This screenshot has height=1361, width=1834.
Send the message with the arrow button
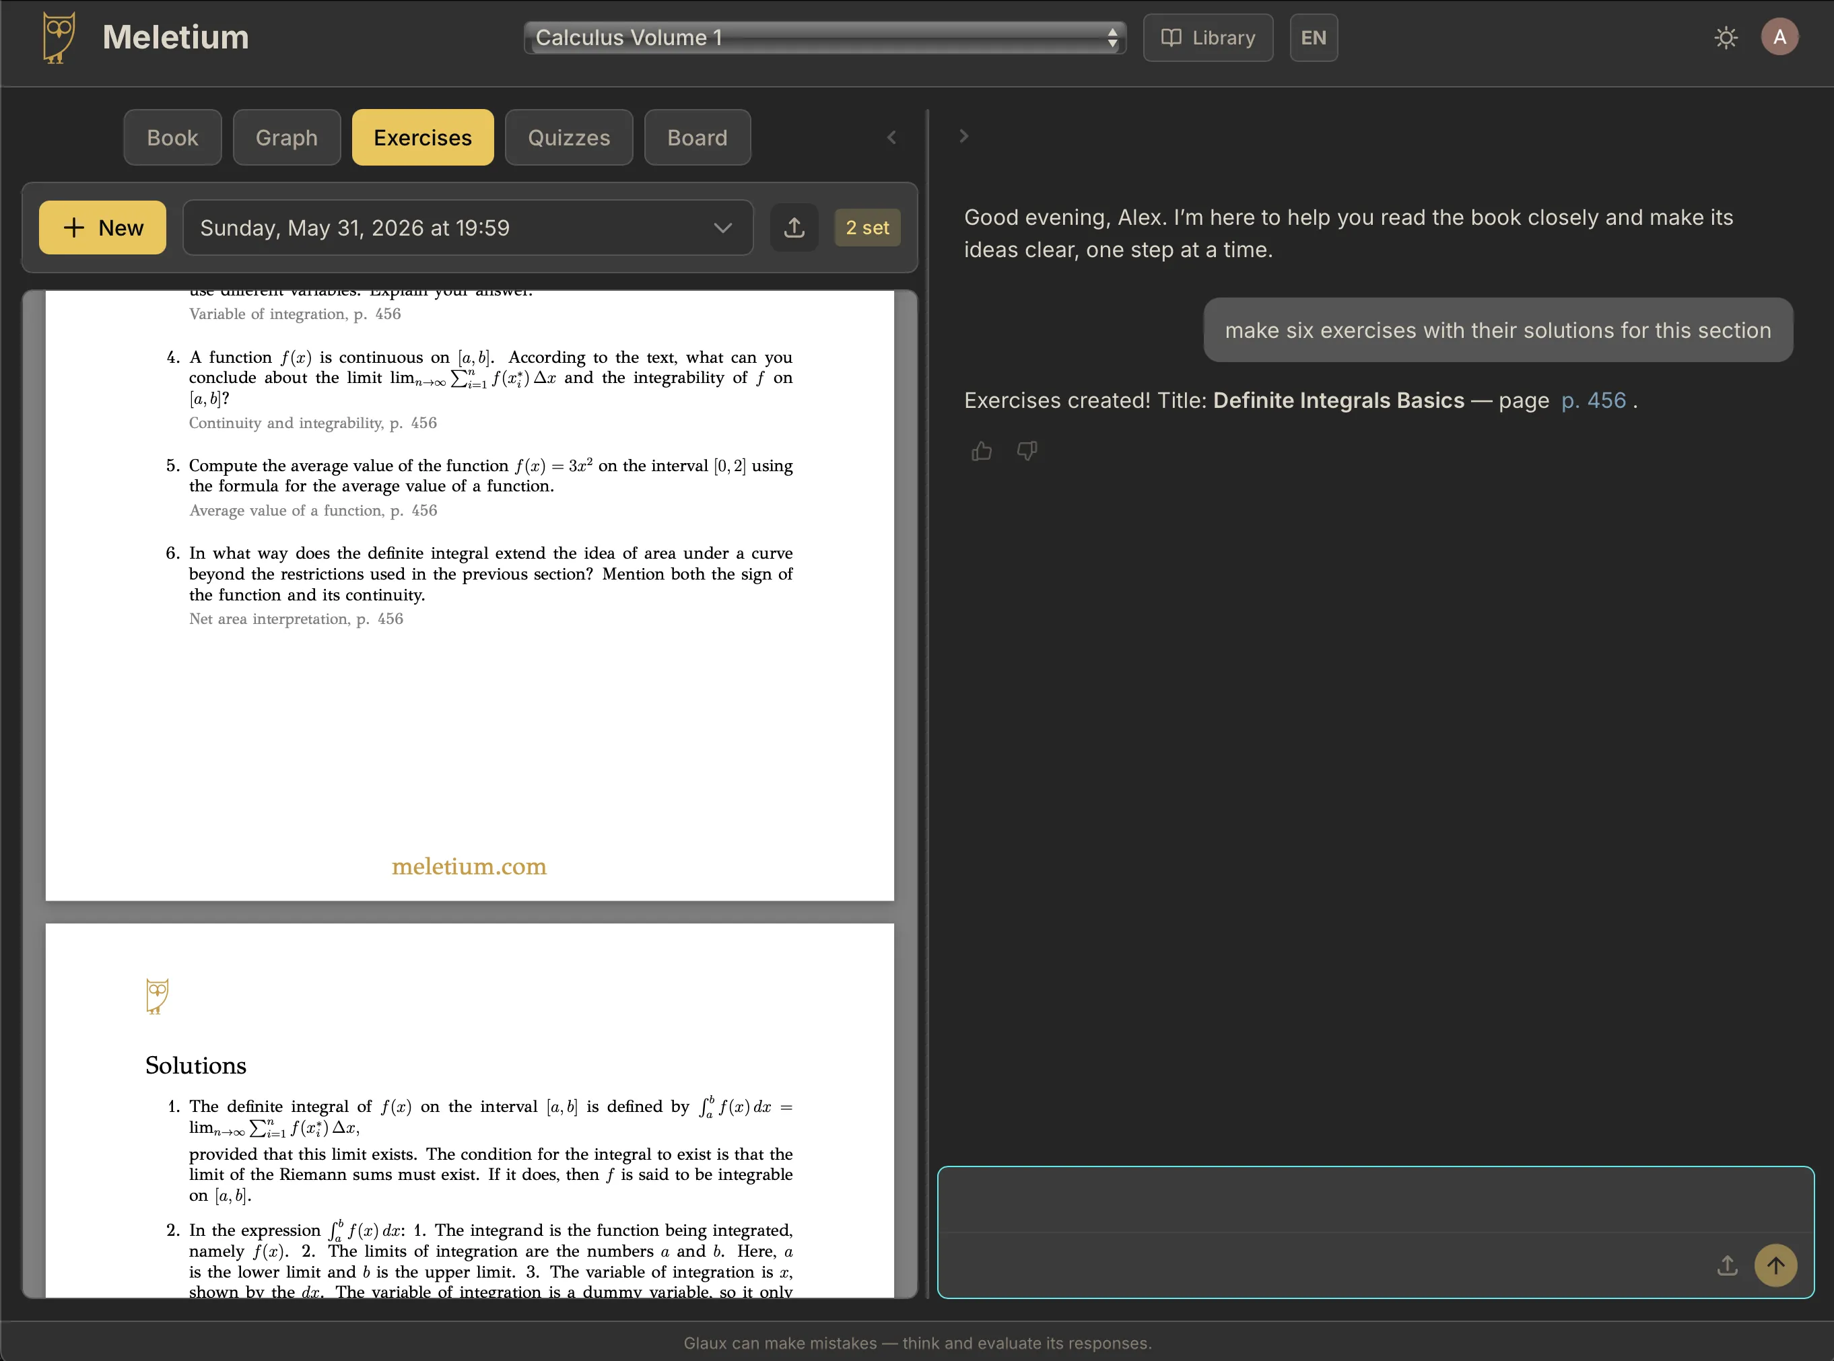(1775, 1265)
